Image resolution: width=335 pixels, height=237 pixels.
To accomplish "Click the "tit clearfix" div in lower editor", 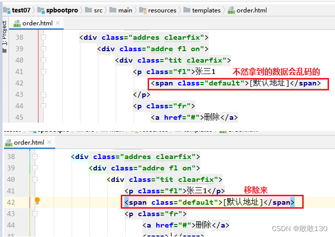I will [x=165, y=179].
